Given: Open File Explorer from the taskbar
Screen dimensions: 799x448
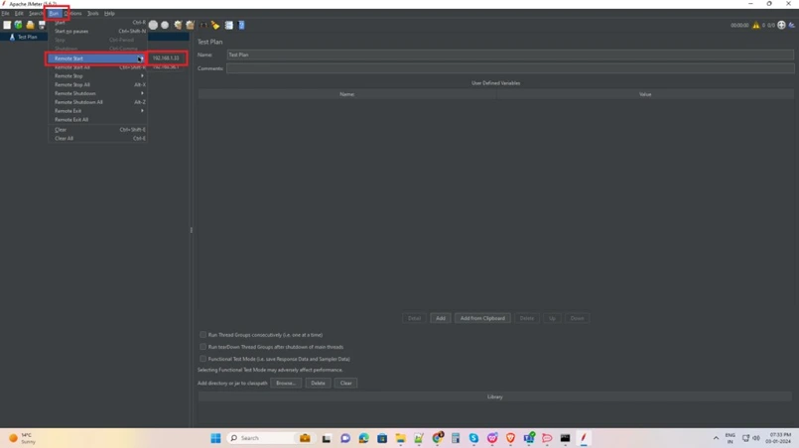Looking at the screenshot, I should pos(401,438).
